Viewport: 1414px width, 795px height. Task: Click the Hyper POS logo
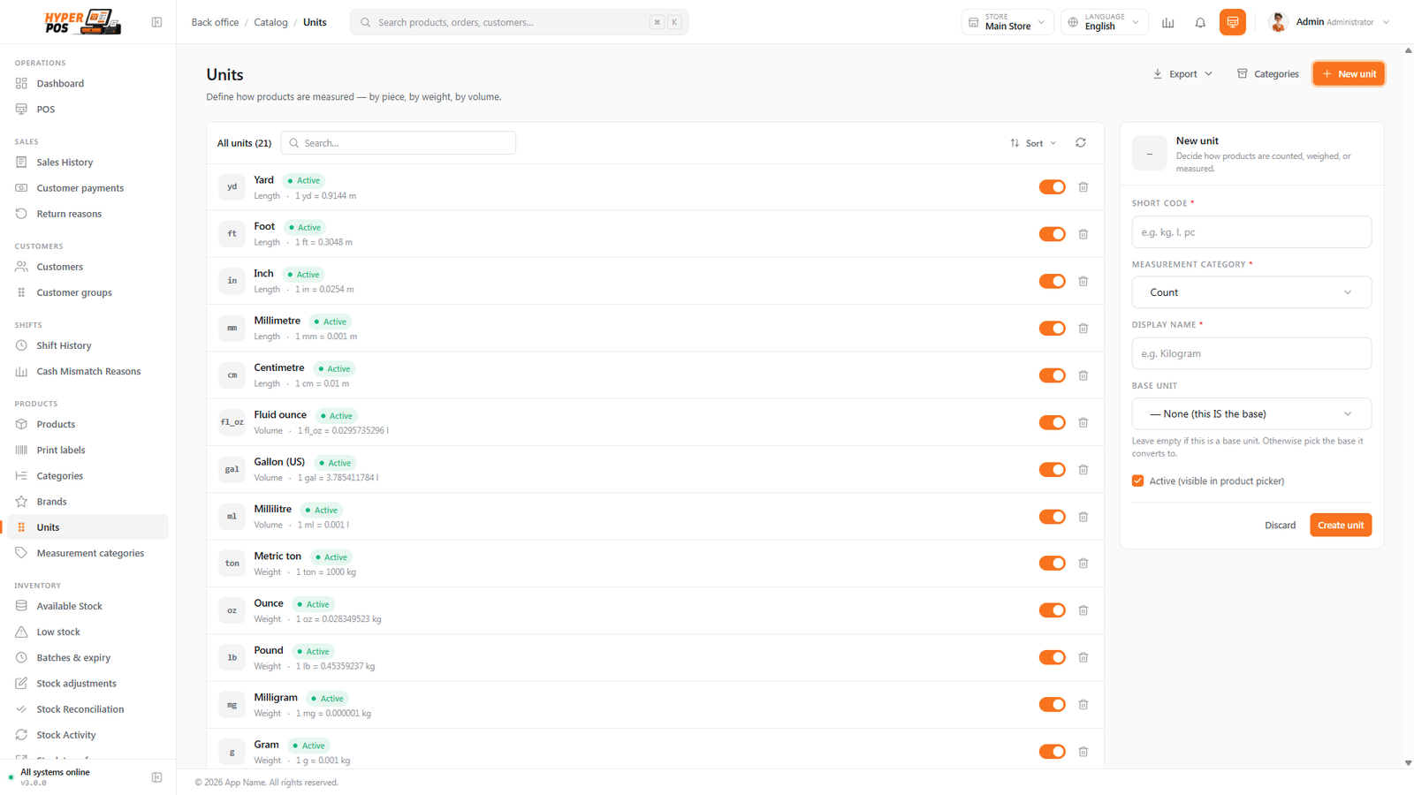coord(82,22)
